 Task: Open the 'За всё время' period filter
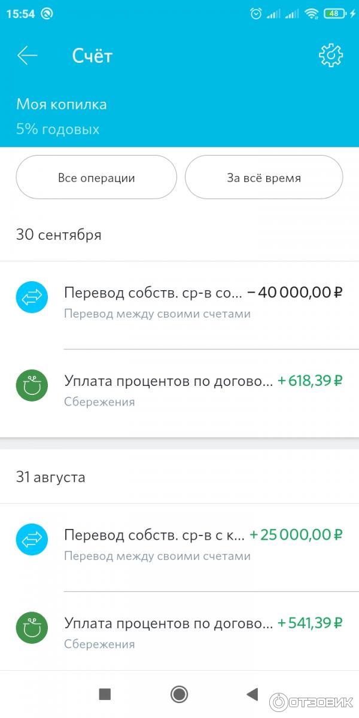point(264,178)
